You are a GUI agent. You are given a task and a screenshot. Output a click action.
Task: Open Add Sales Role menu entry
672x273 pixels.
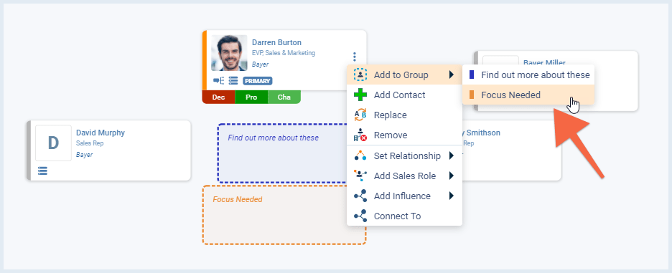404,176
